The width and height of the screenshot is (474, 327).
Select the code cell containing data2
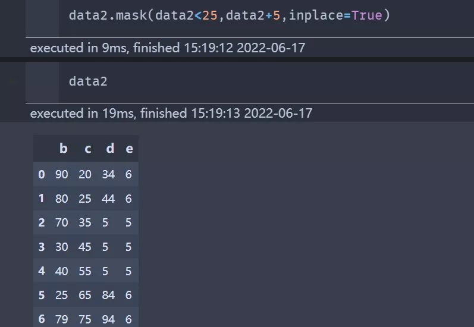pyautogui.click(x=266, y=82)
